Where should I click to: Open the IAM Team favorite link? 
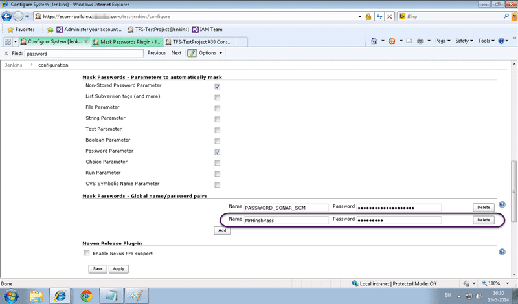point(207,30)
